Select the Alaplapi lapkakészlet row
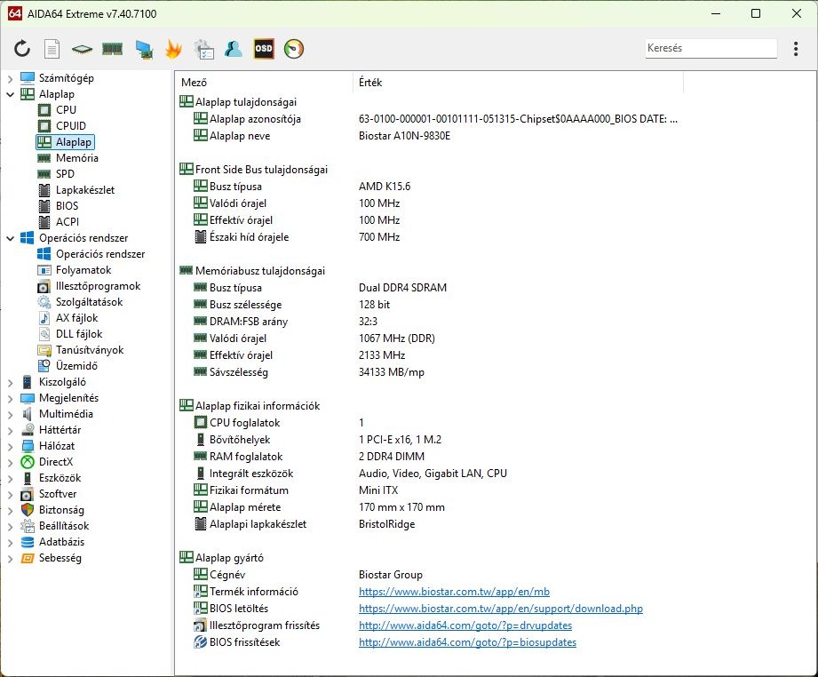 [x=428, y=524]
